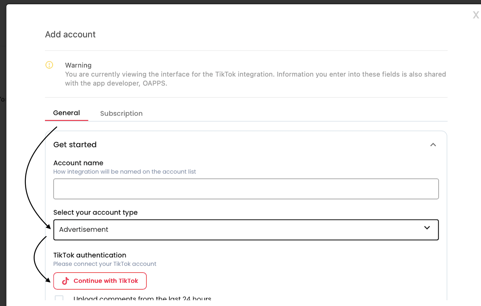Image resolution: width=481 pixels, height=306 pixels.
Task: Click the Account name input field
Action: (x=246, y=189)
